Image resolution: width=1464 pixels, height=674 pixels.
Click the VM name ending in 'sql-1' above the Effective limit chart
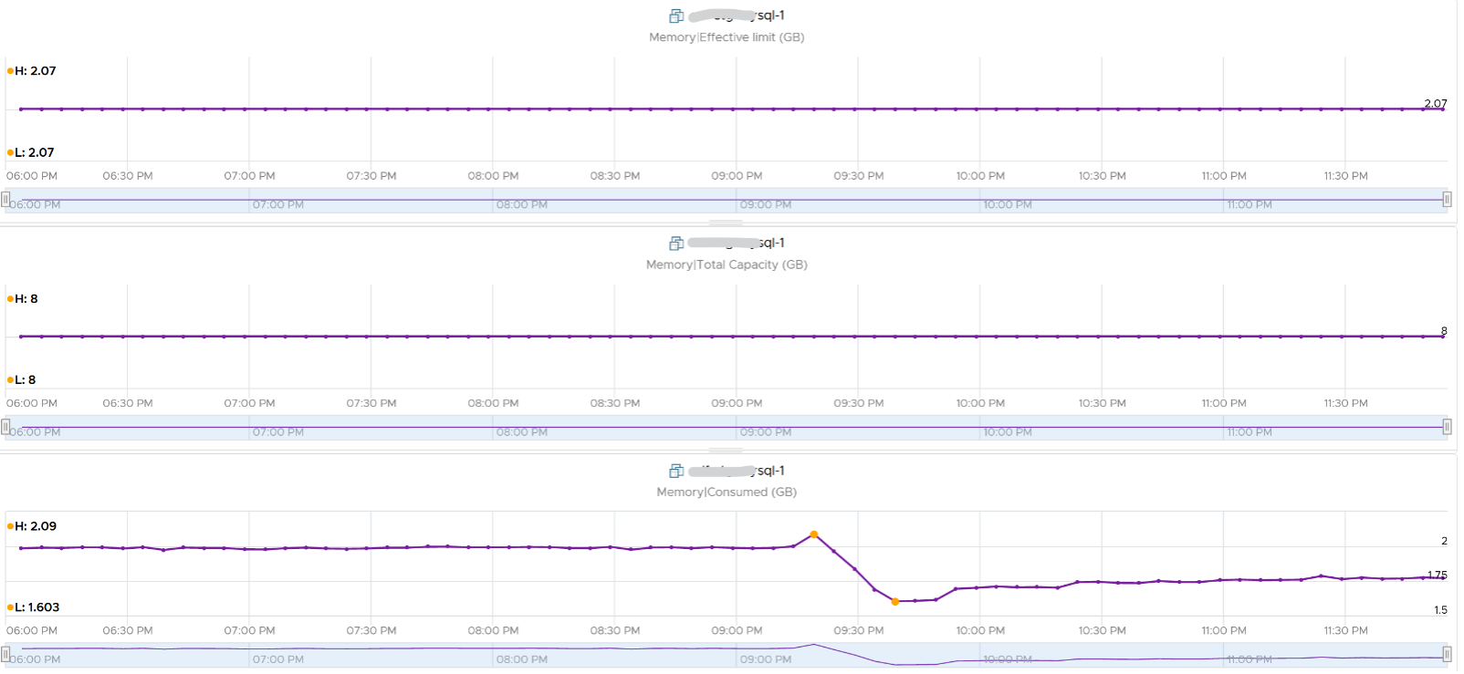(737, 16)
